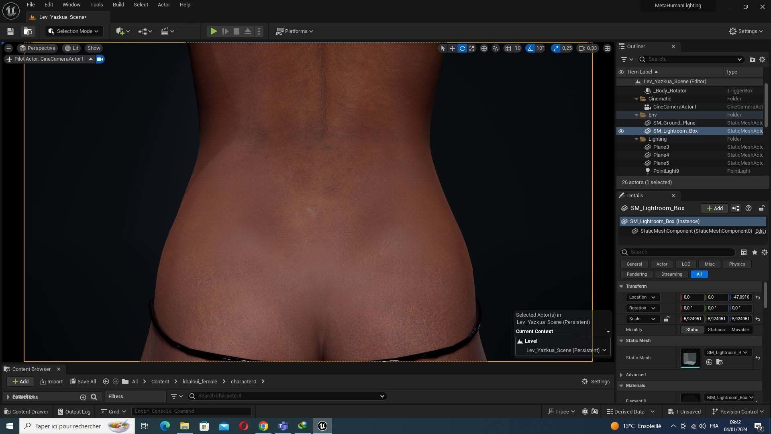This screenshot has width=771, height=434.
Task: Click the Browse to static mesh asset icon
Action: (719, 362)
